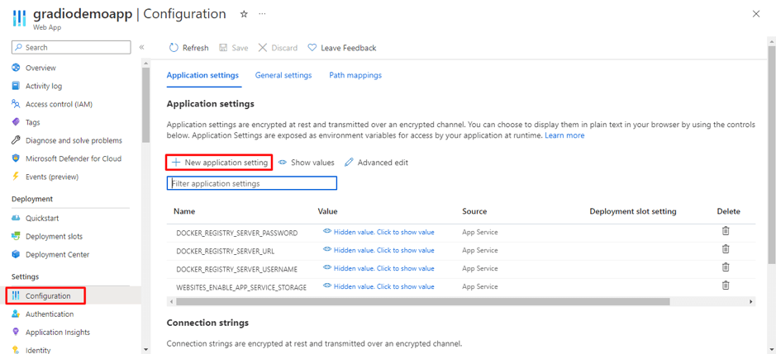Click the Refresh toolbar button
This screenshot has width=776, height=354.
coord(188,48)
